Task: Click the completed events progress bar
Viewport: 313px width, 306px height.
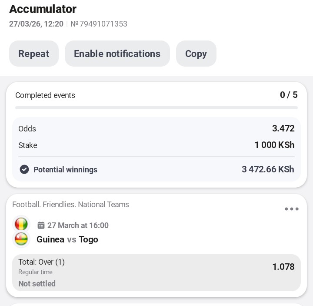Action: tap(156, 108)
